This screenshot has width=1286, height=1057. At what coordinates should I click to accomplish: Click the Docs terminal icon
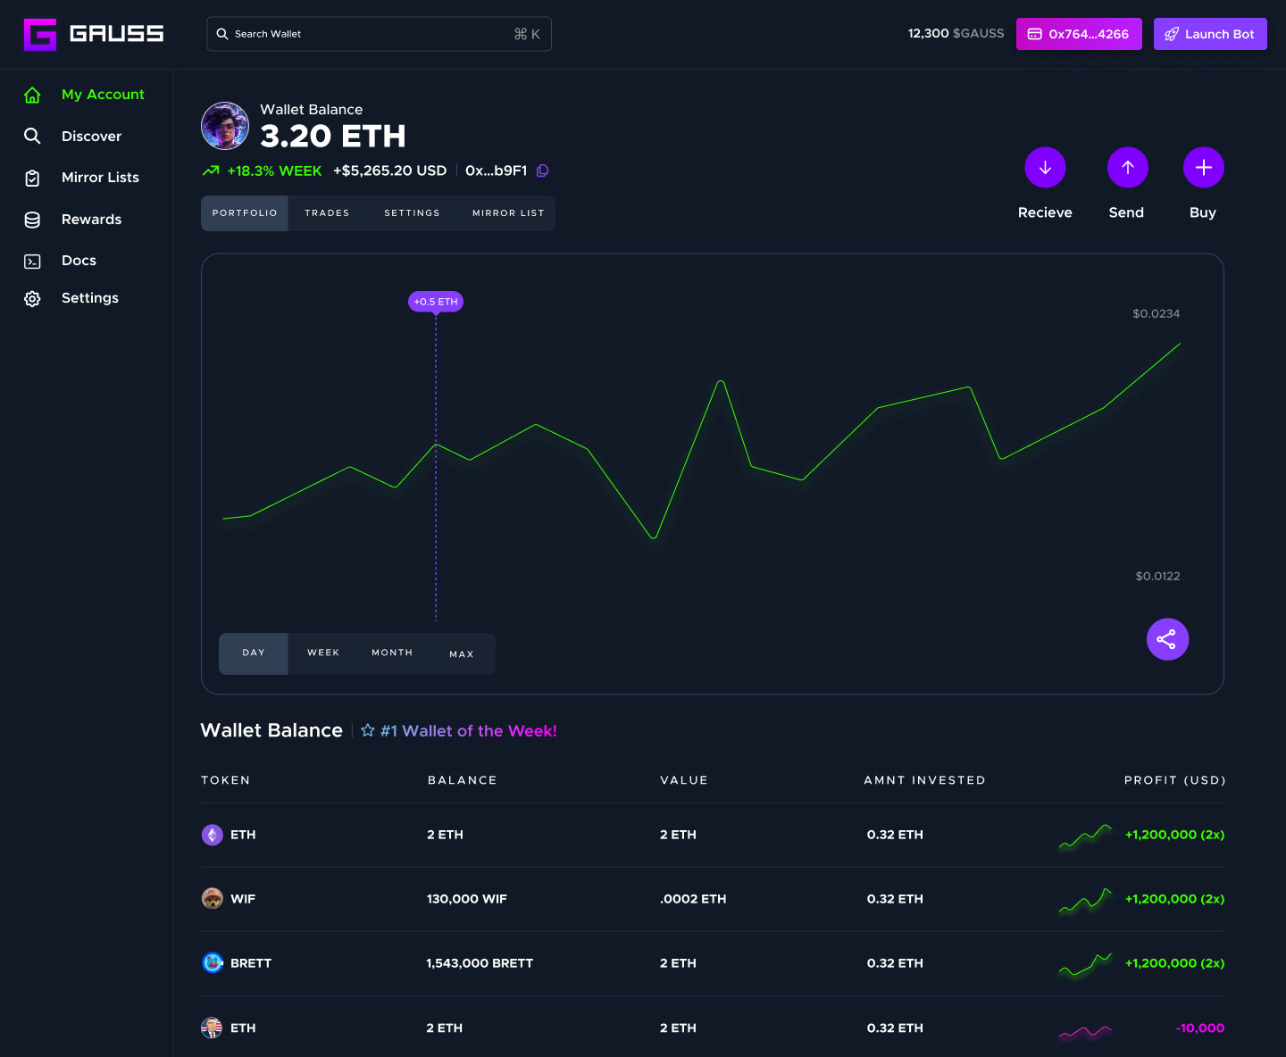pos(32,262)
